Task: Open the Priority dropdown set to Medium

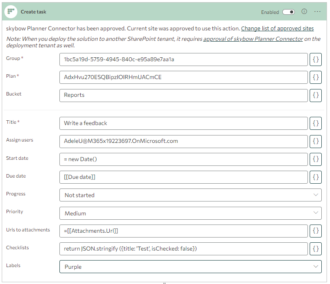Action: click(190, 213)
